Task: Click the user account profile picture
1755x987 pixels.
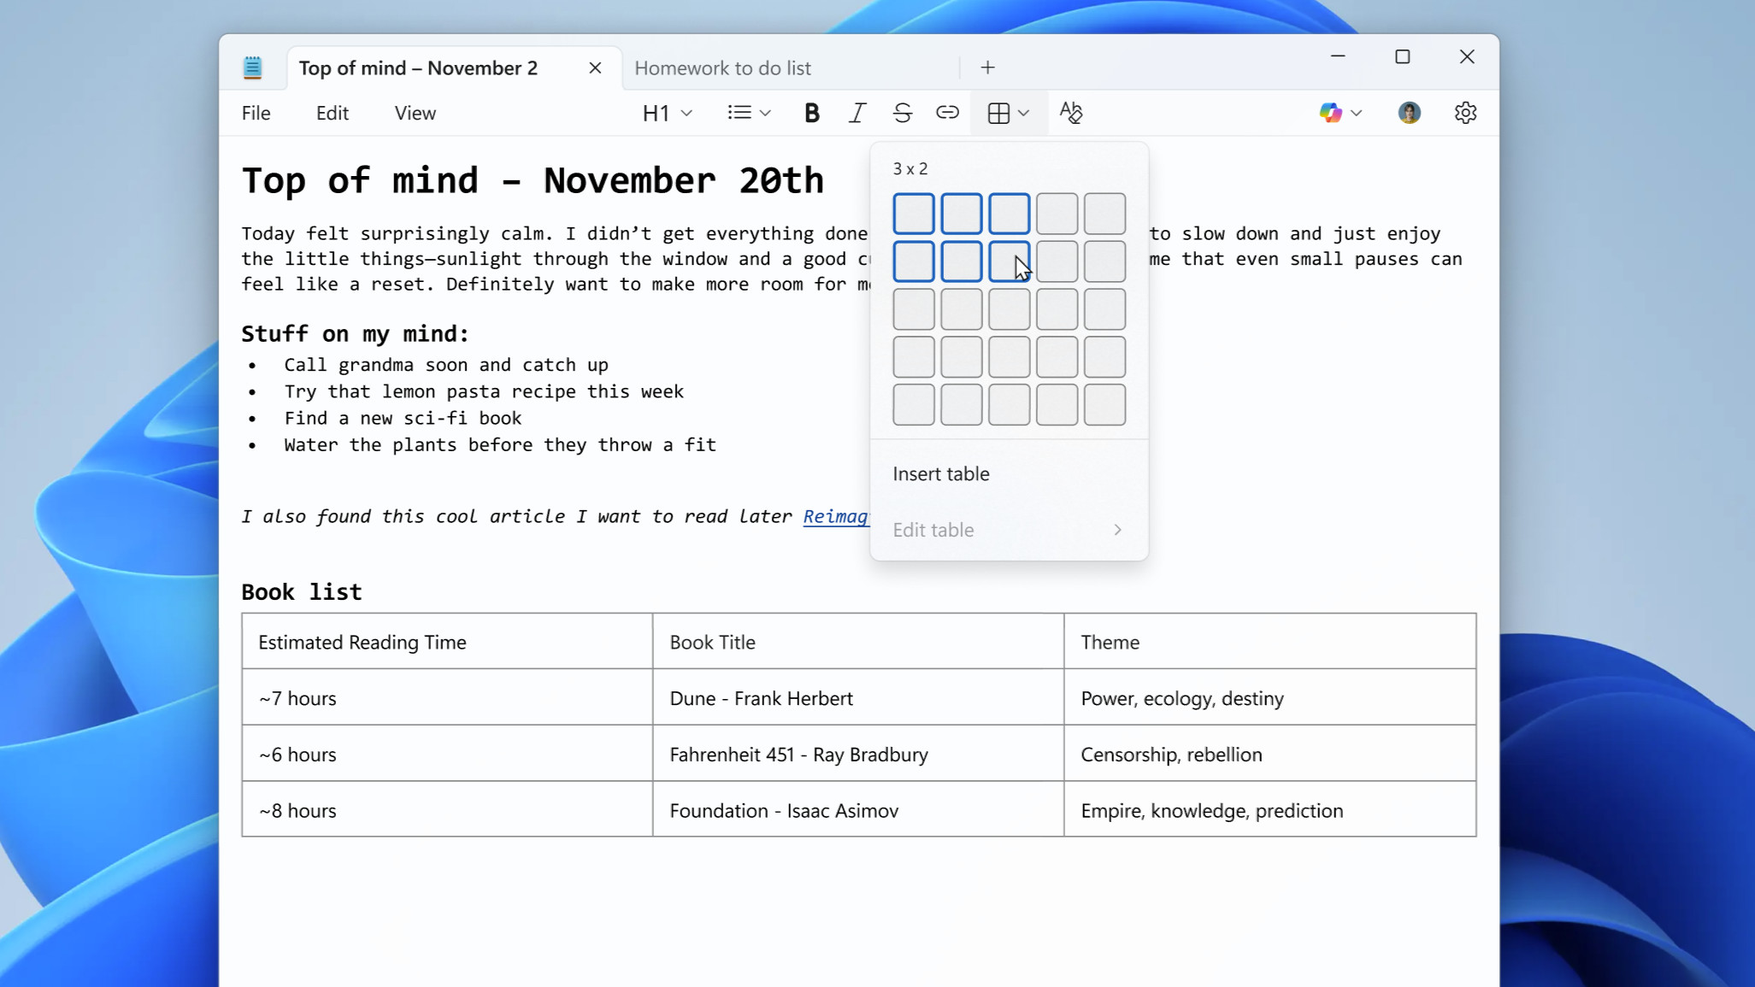Action: 1409,112
